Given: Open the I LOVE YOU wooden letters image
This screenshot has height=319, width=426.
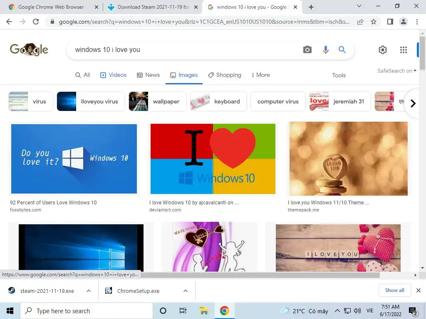Looking at the screenshot, I should [x=338, y=248].
